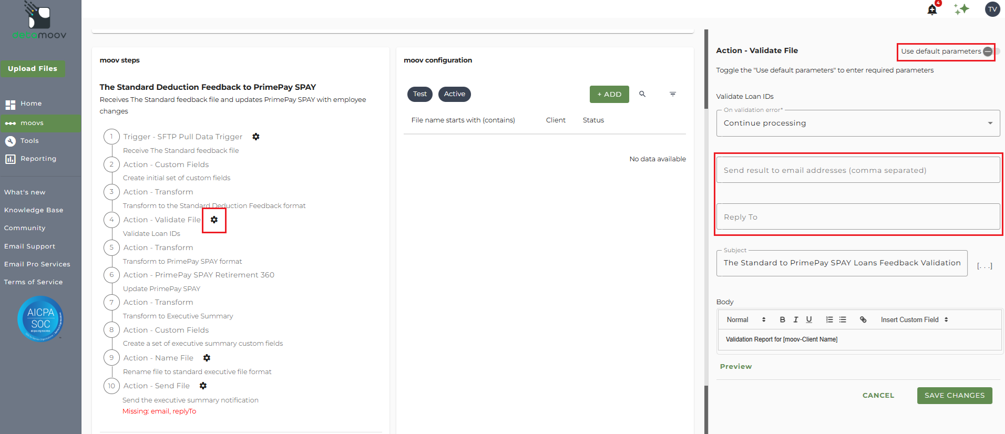
Task: Click SAVE CHANGES
Action: point(955,396)
